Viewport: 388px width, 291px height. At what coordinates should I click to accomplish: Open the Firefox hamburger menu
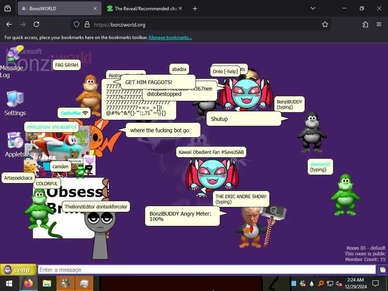[x=379, y=24]
